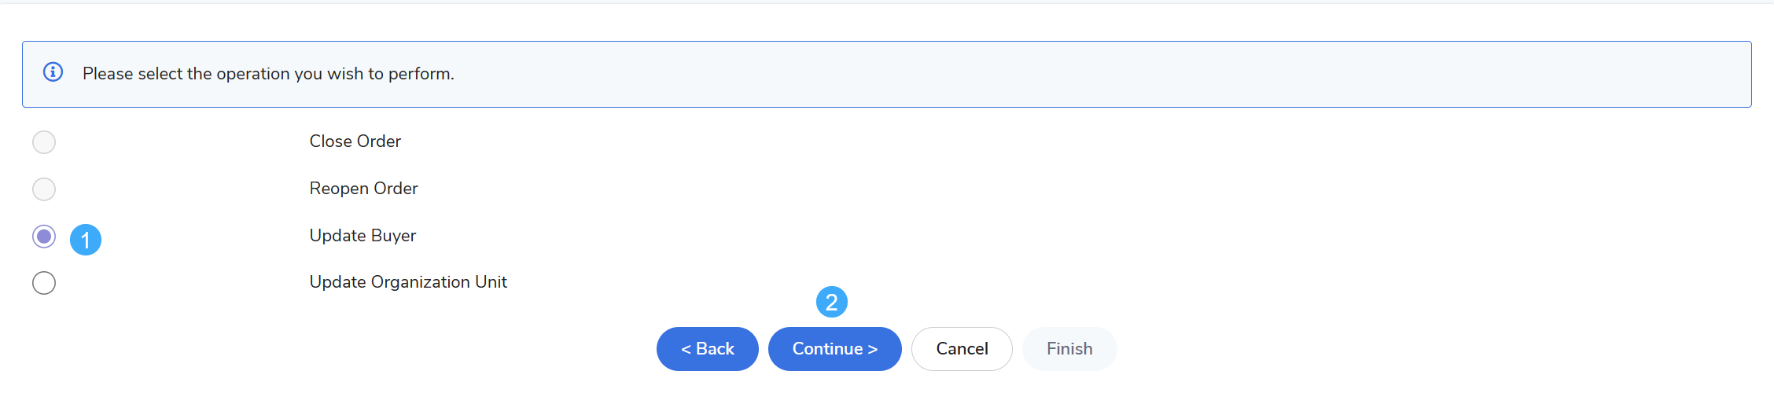Click the 'Update Organization Unit' label text
Image resolution: width=1774 pixels, height=393 pixels.
(408, 282)
